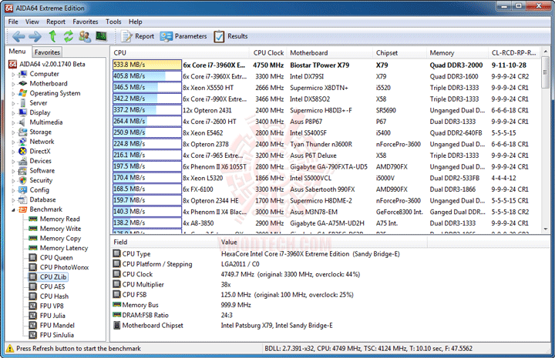Click the Back navigation arrow

(18, 36)
